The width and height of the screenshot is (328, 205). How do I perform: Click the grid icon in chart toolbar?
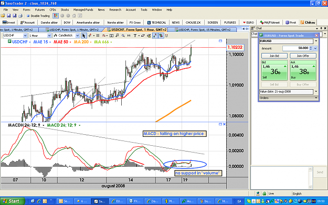tap(98, 36)
